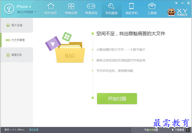
Task: Select the 手机瘦身 phone slimming tab
Action: point(111,9)
